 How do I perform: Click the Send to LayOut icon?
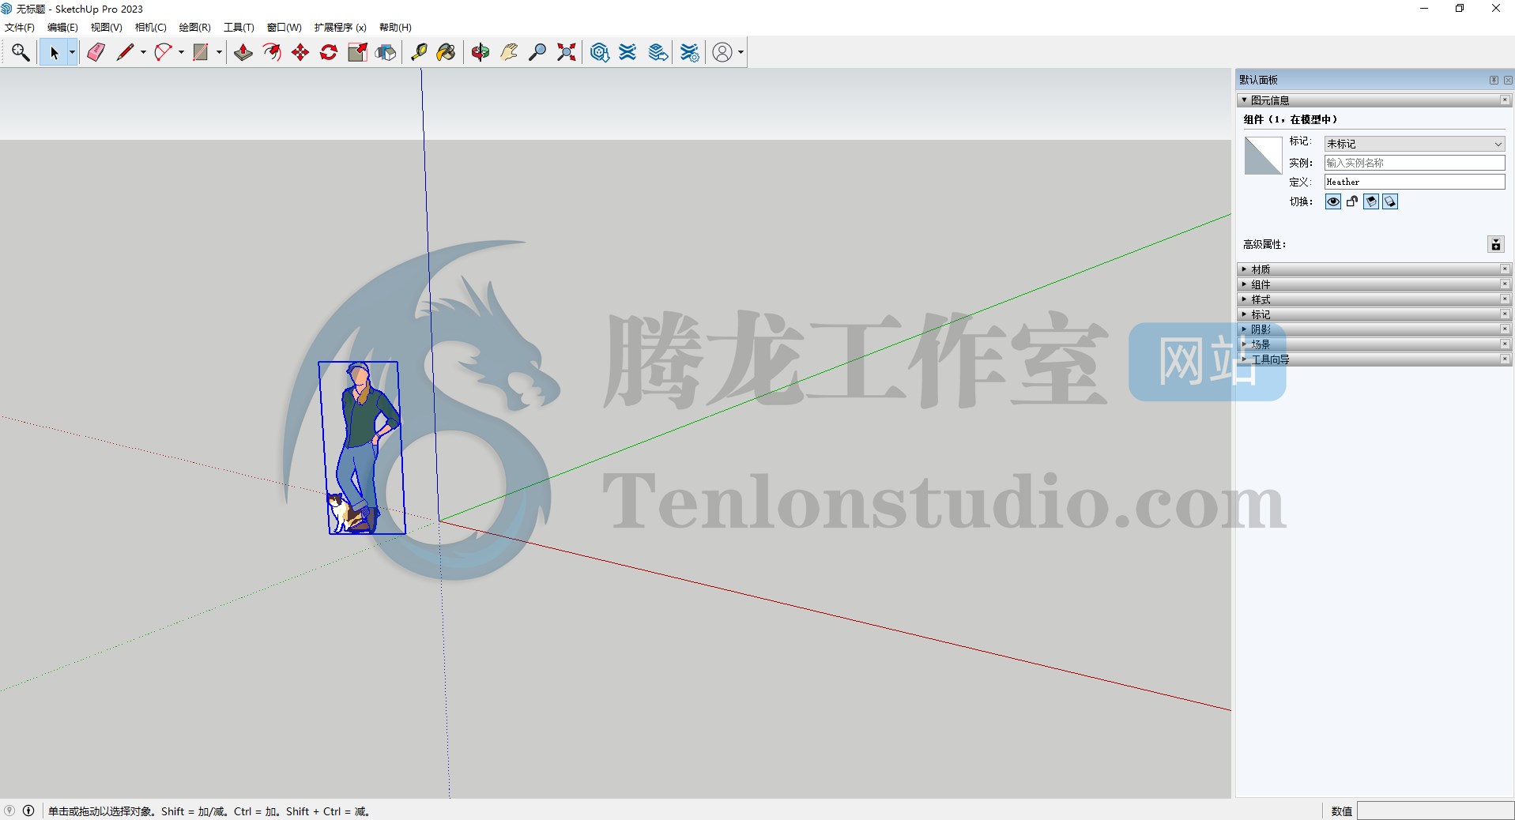[658, 52]
